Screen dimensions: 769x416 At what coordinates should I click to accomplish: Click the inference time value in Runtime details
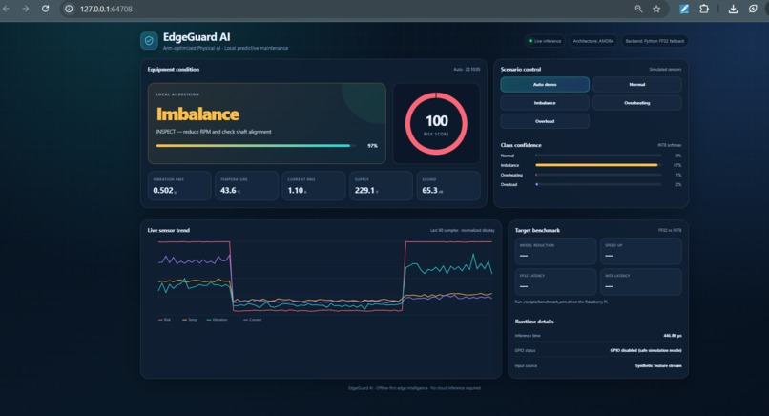(673, 336)
